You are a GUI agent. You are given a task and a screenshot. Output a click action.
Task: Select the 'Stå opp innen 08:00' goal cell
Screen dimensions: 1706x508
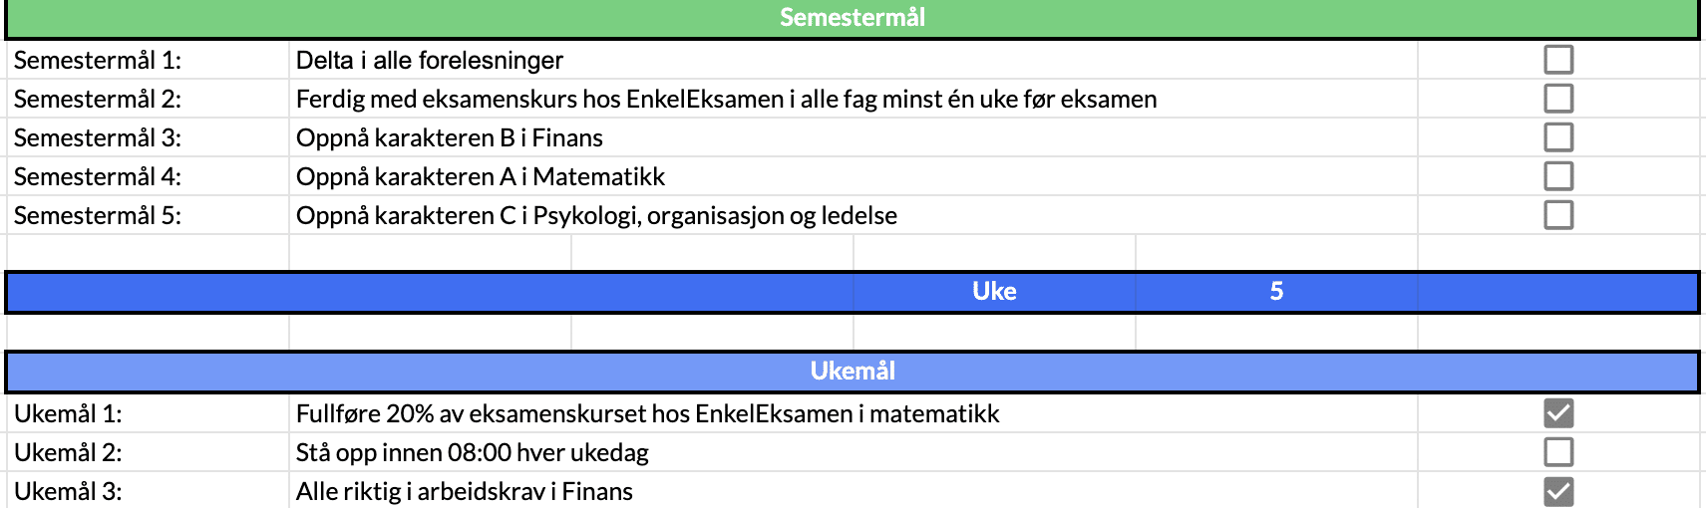(473, 453)
